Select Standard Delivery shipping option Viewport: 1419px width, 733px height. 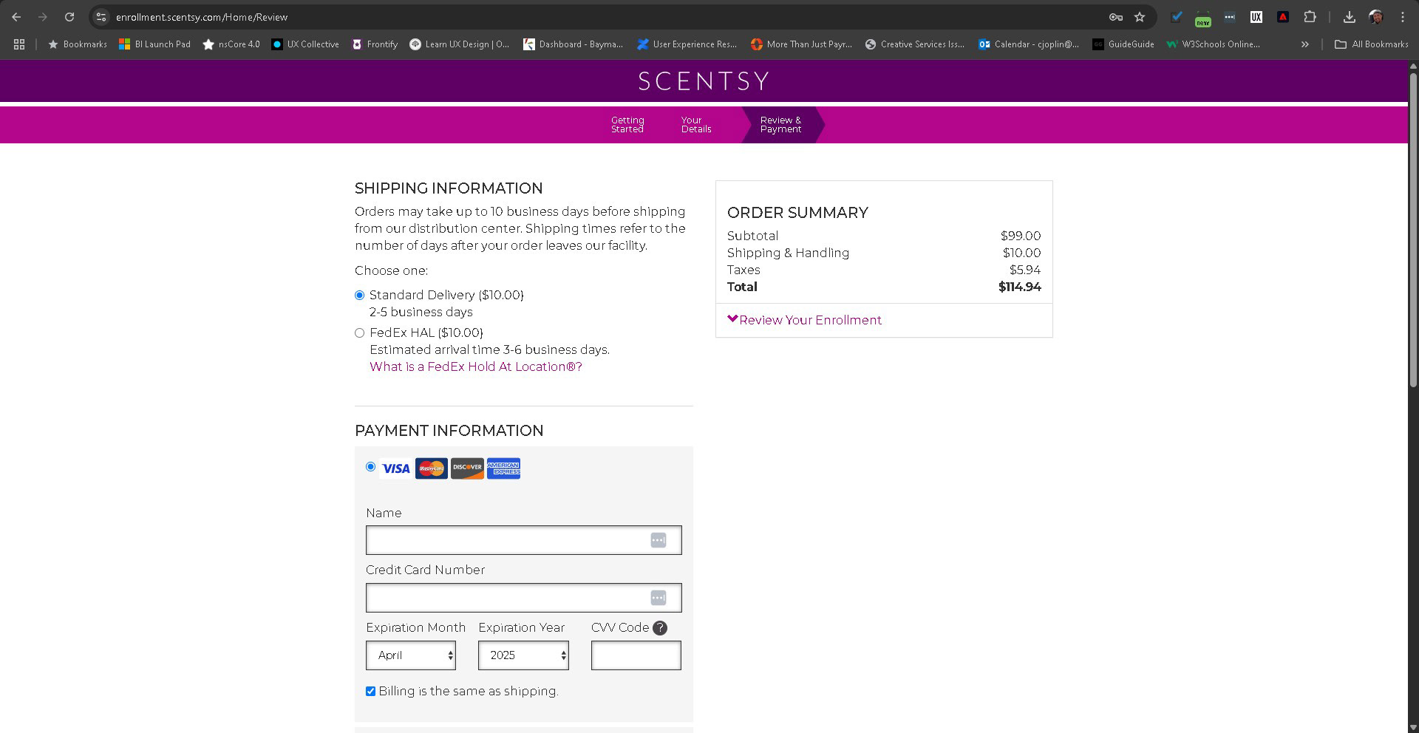(360, 296)
